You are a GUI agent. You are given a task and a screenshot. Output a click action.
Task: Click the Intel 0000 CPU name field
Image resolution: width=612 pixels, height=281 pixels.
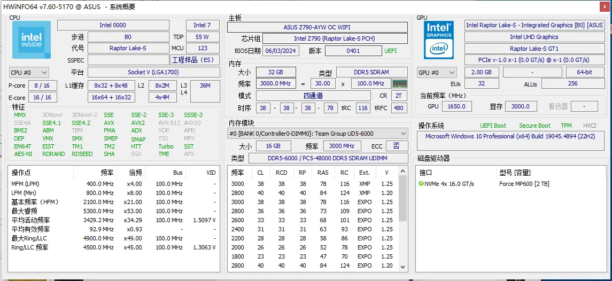point(113,25)
